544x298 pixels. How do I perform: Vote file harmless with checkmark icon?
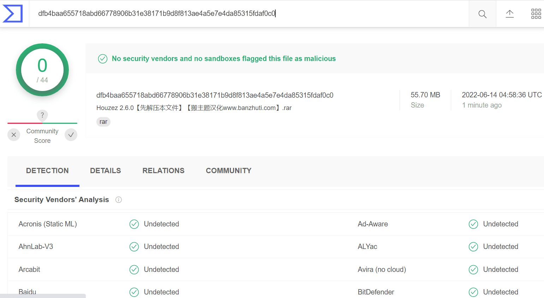pos(71,135)
